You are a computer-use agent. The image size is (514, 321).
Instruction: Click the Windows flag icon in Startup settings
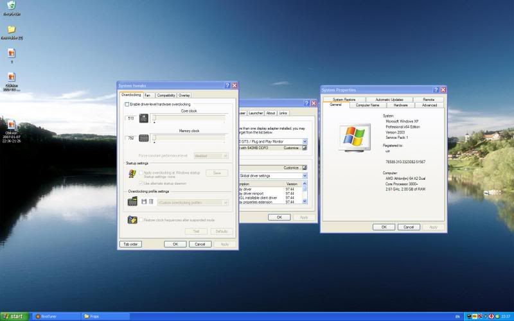[132, 173]
